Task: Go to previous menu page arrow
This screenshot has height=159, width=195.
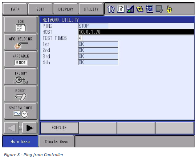Action: click(x=12, y=128)
